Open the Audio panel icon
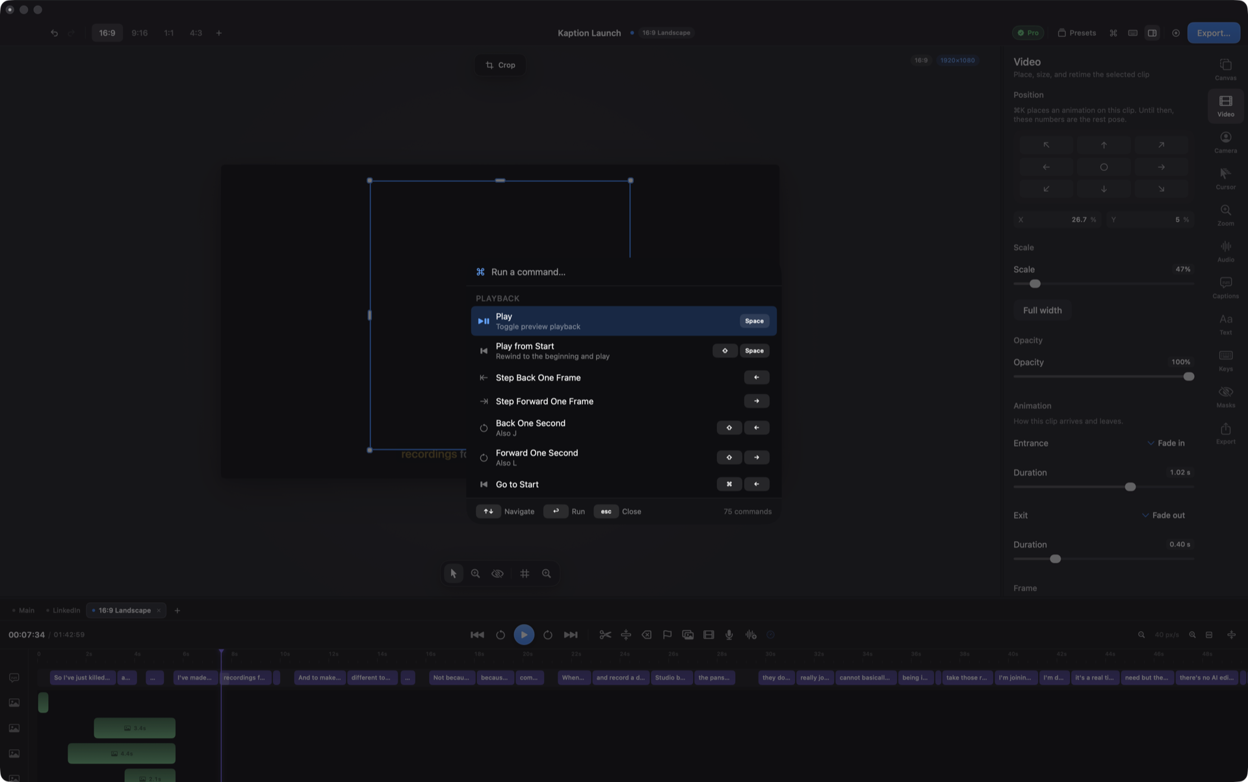This screenshot has height=782, width=1248. pos(1225,251)
